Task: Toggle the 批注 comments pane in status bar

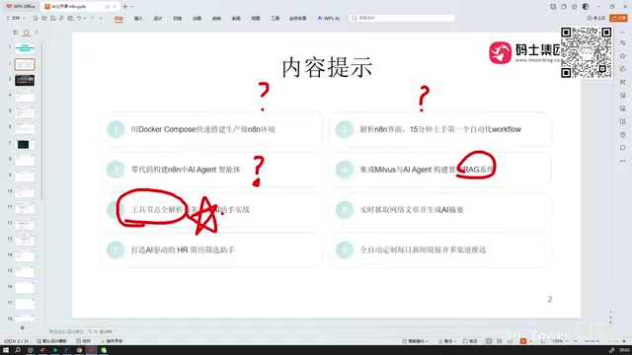Action: click(x=470, y=341)
